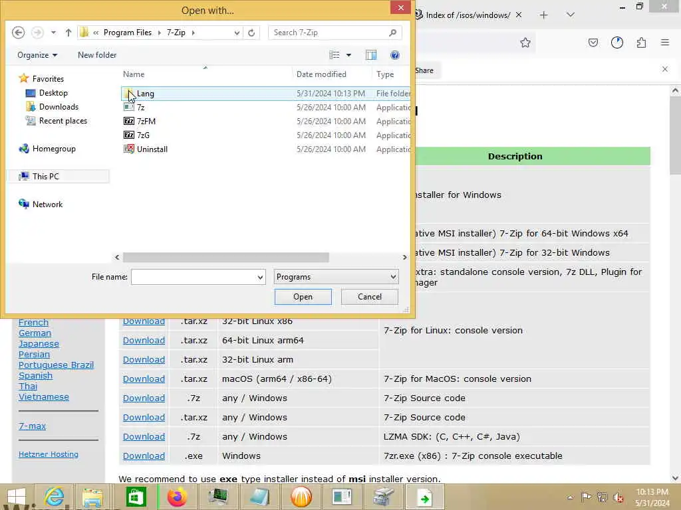Refresh the 7-Zip folder view

pyautogui.click(x=251, y=33)
